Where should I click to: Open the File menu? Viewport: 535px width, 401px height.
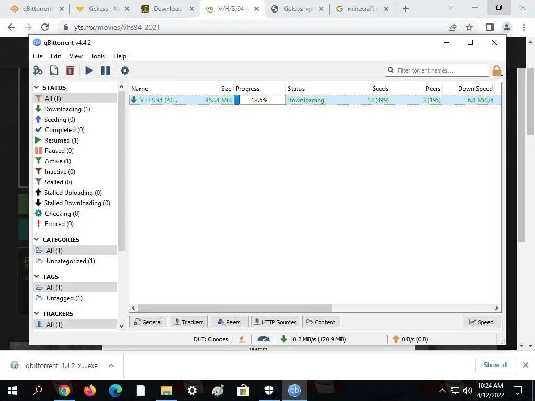(38, 56)
